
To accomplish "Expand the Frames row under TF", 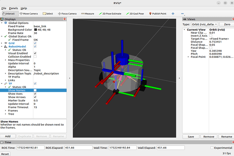I will (5, 110).
